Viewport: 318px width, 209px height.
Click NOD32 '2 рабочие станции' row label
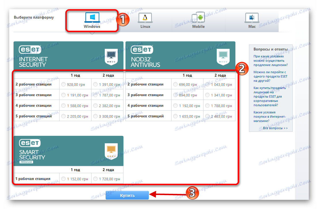click(145, 84)
